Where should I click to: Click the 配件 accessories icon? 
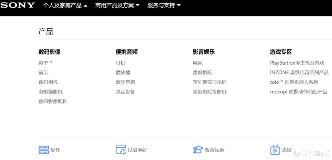[x=44, y=150]
